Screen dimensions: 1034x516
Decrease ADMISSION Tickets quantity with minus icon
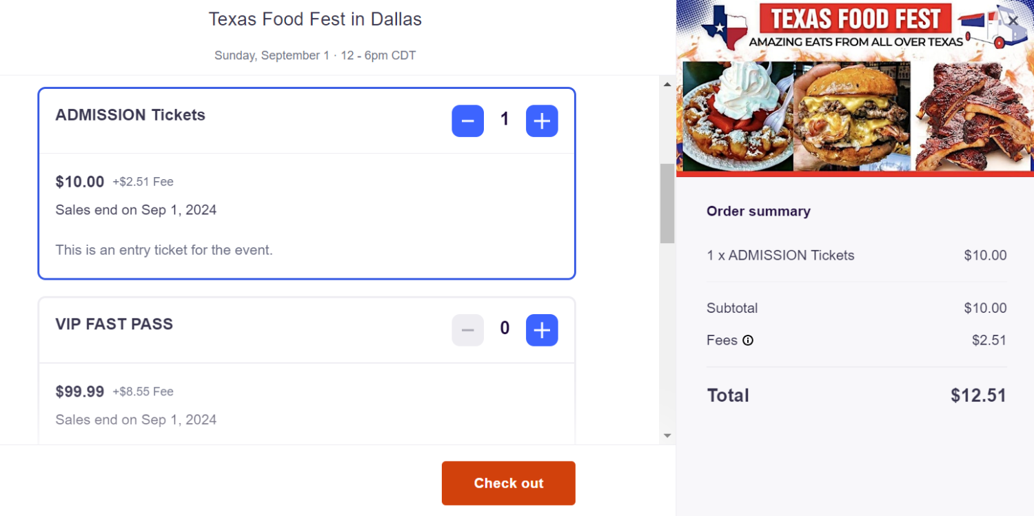click(467, 121)
